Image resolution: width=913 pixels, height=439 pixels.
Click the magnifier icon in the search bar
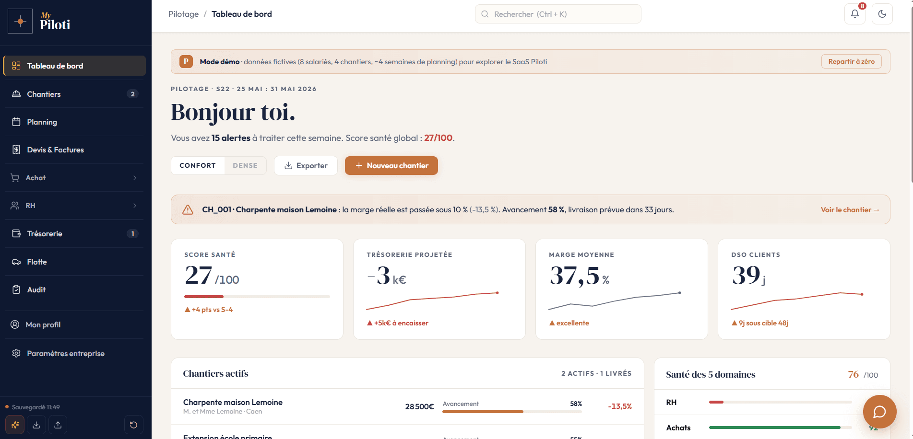[x=485, y=14]
